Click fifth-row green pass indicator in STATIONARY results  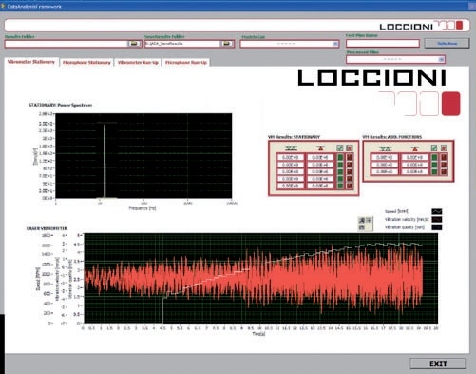(x=340, y=186)
